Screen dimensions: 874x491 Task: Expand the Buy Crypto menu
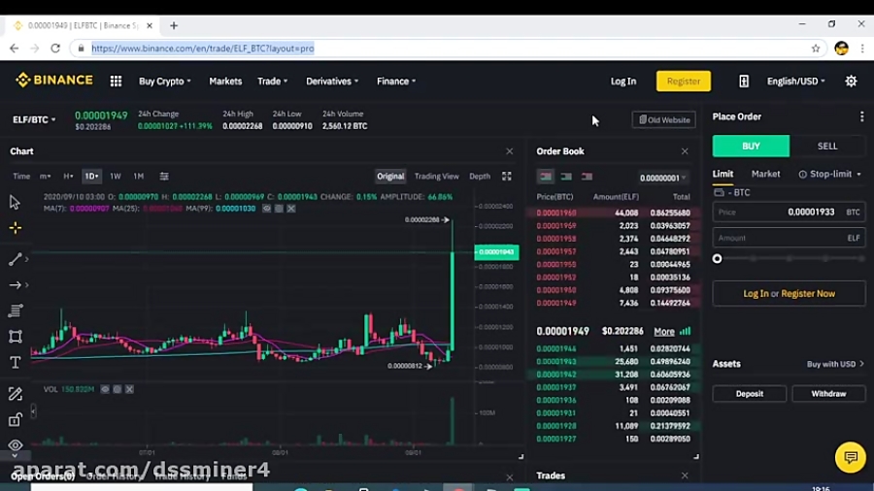[165, 82]
